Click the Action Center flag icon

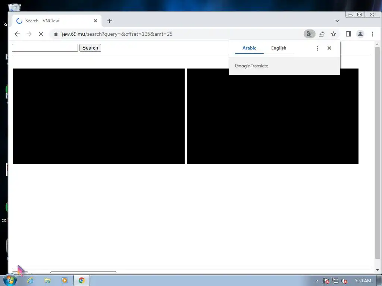coord(326,281)
